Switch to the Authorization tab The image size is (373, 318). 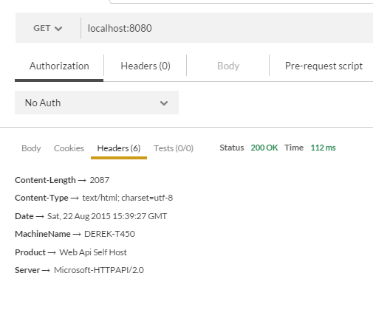click(x=59, y=66)
